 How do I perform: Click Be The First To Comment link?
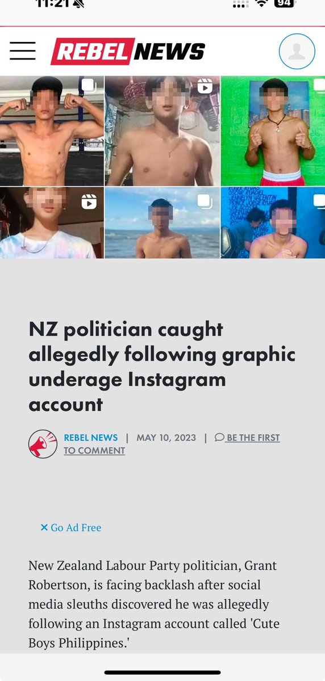(172, 444)
